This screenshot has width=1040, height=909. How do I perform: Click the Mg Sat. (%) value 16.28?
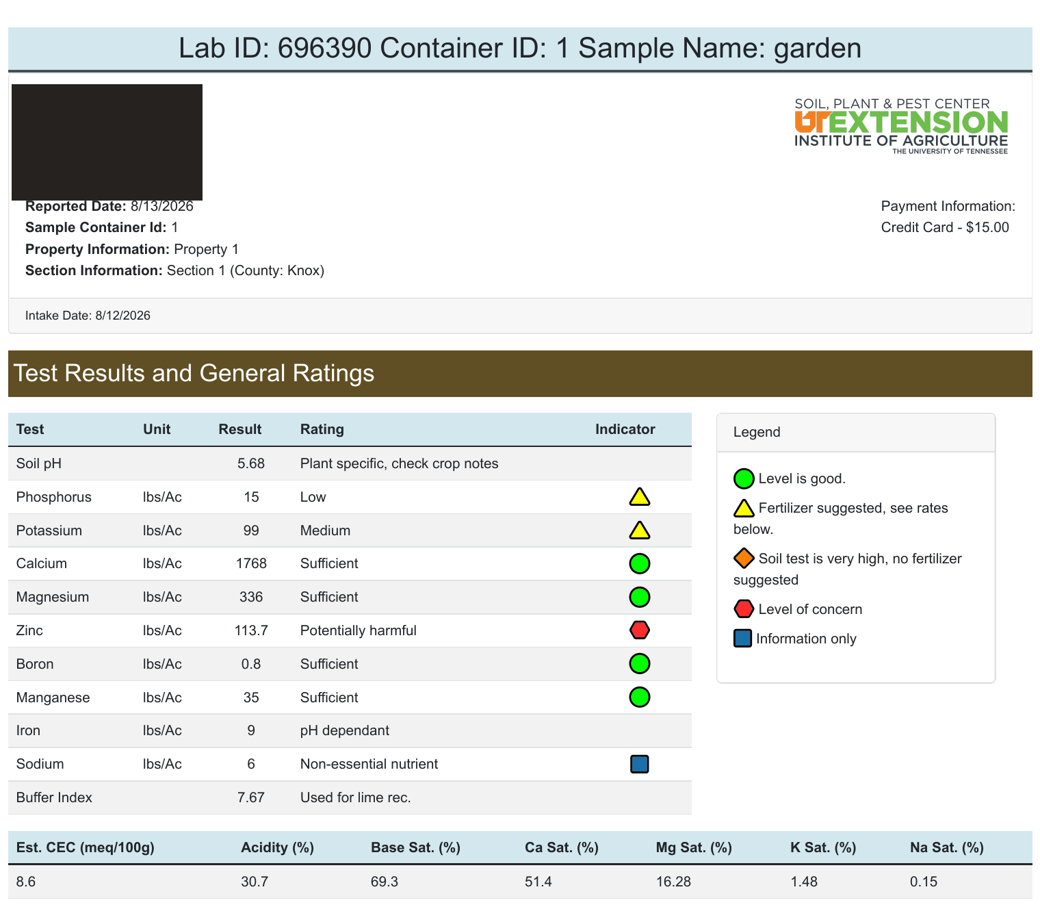[x=673, y=882]
